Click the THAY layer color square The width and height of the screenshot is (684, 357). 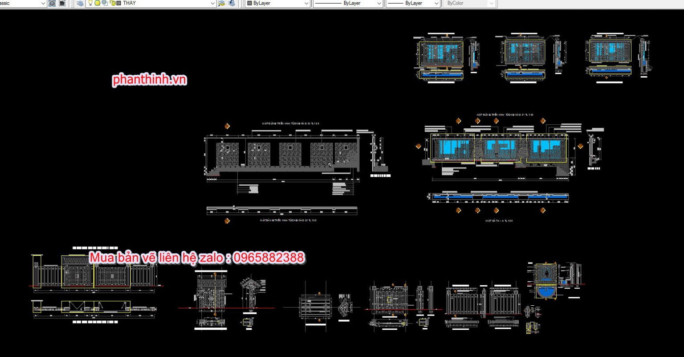click(119, 3)
